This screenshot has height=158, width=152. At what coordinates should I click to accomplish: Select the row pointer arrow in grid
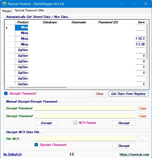point(7,28)
